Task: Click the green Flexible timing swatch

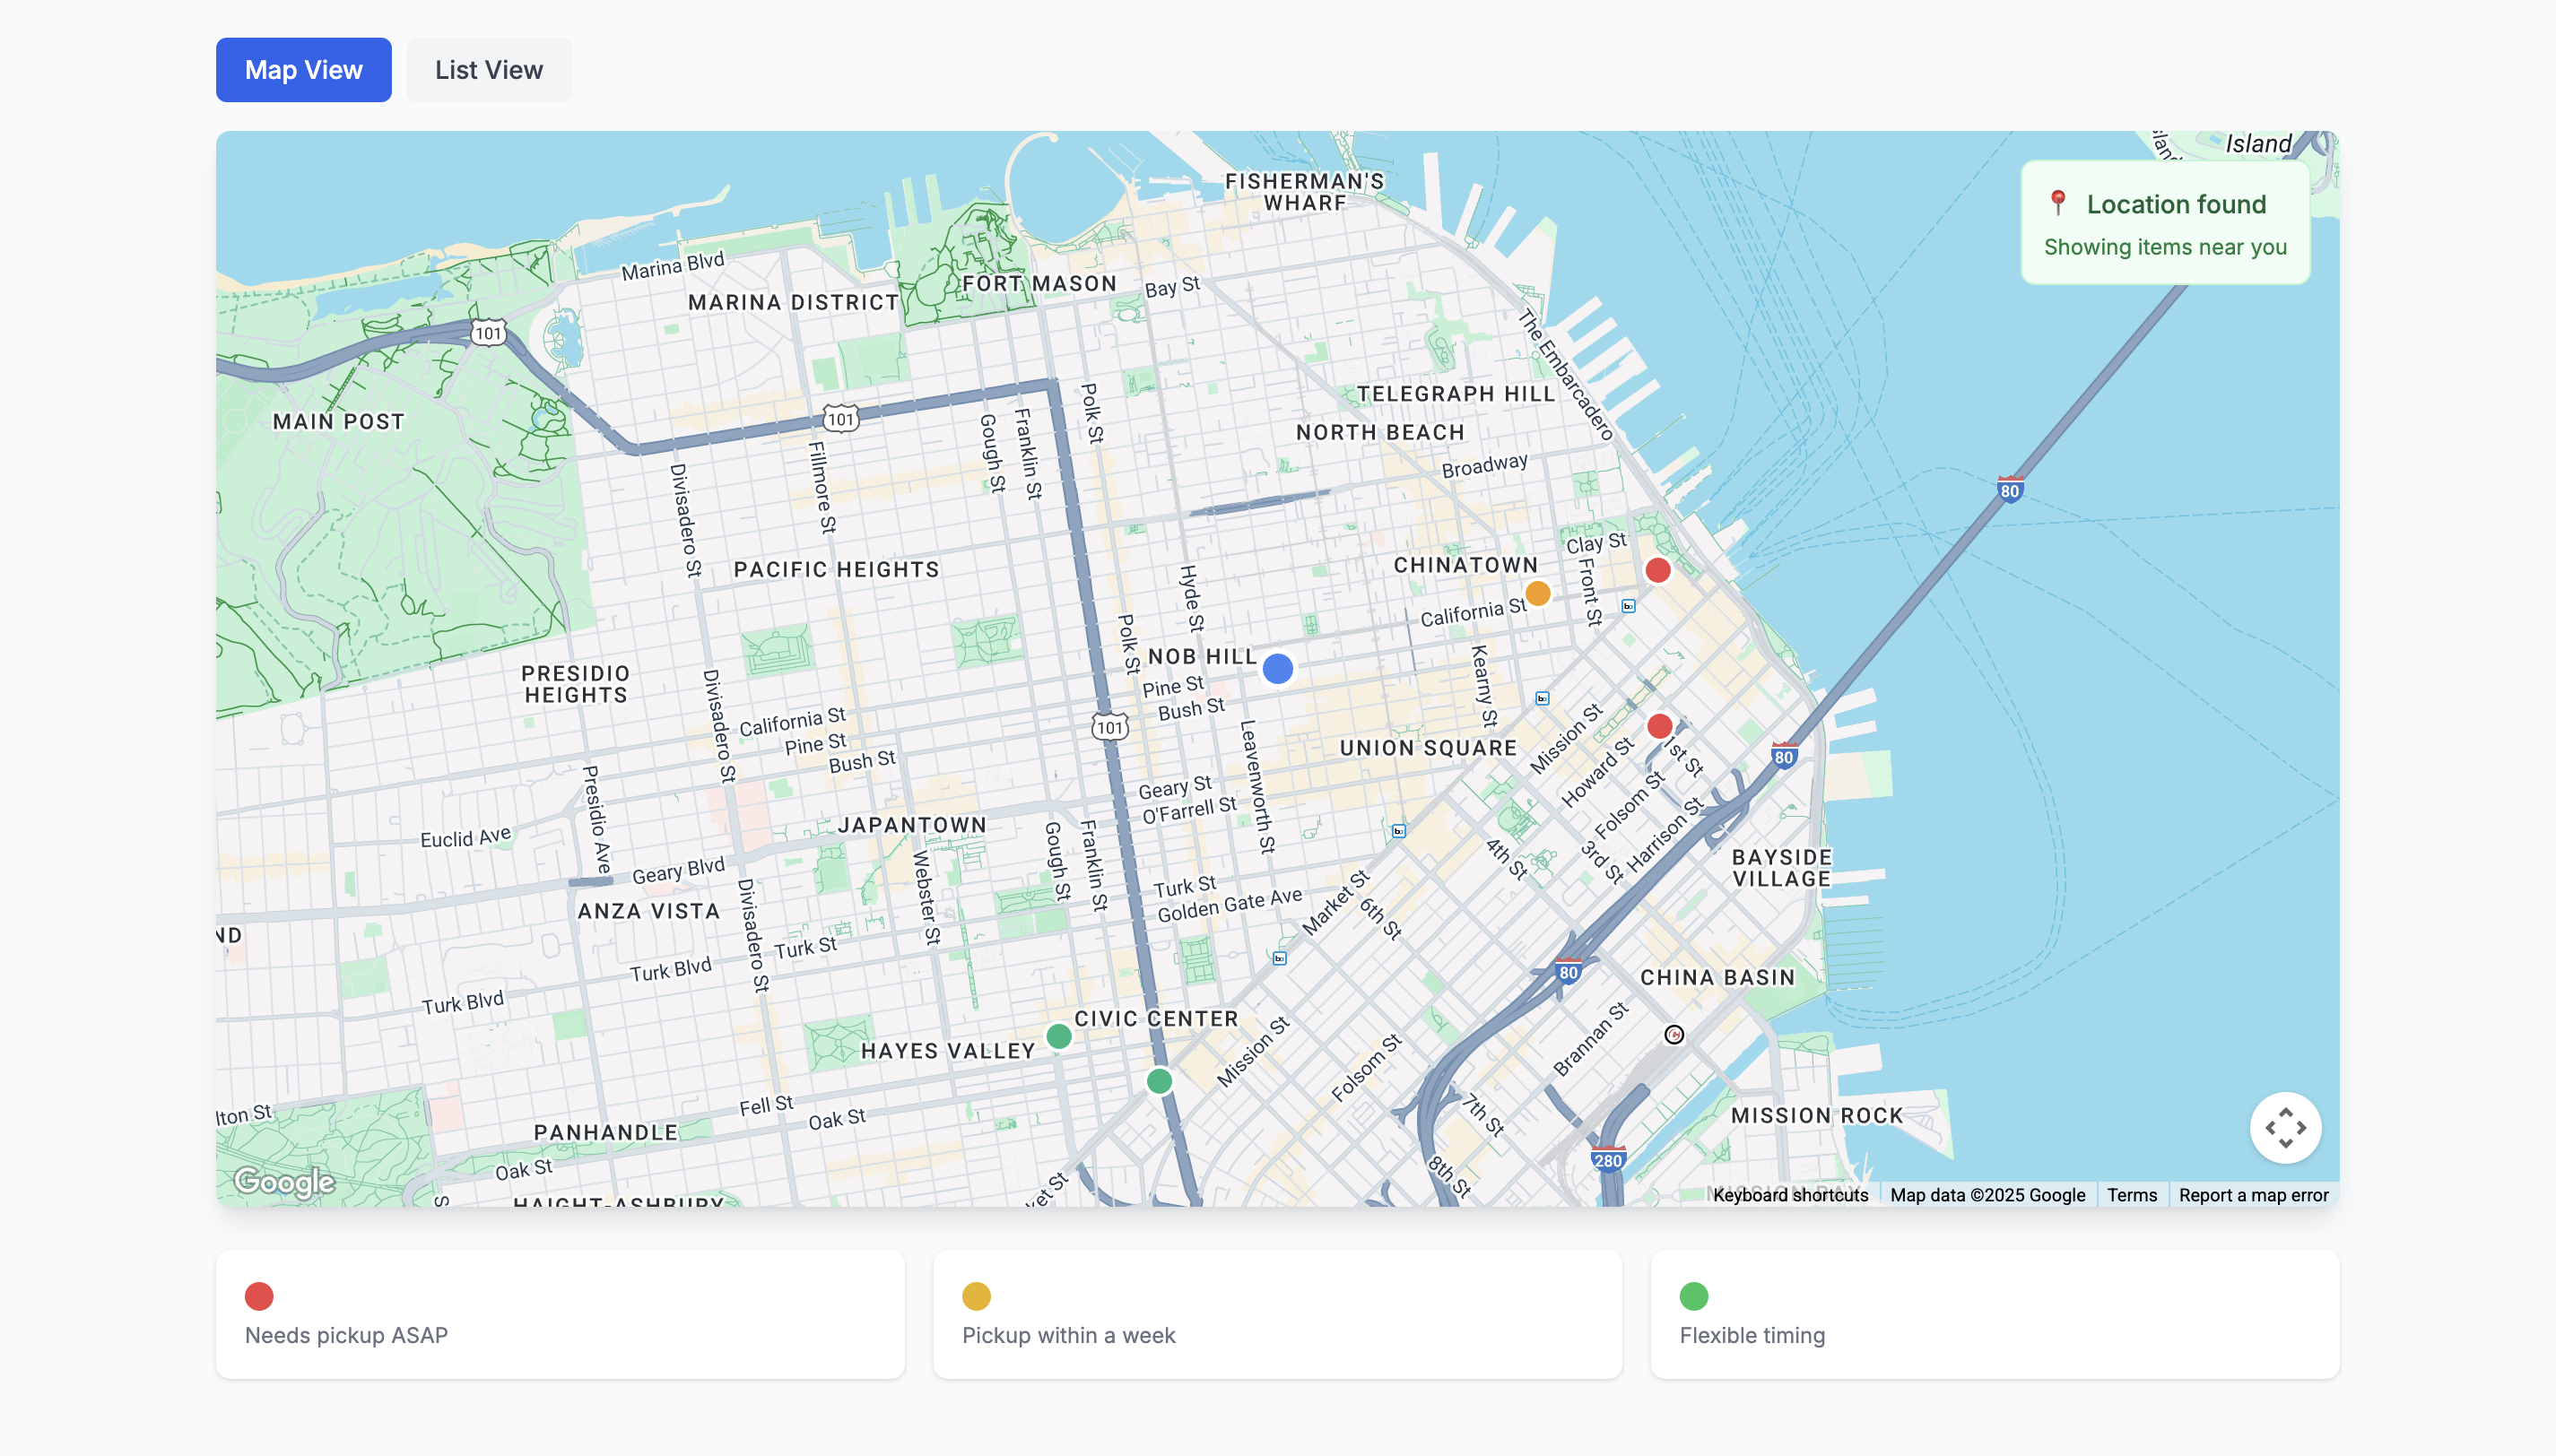Action: tap(1693, 1296)
